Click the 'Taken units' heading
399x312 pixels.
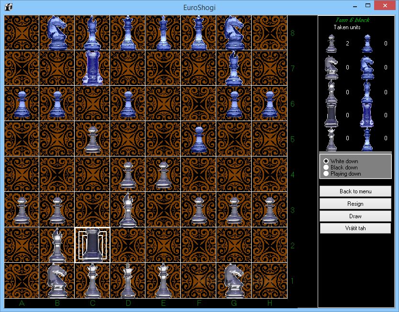pos(347,27)
